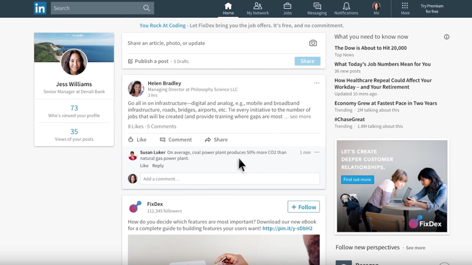Open The Dow is About to Hit 20,000
472x265 pixels.
(371, 48)
